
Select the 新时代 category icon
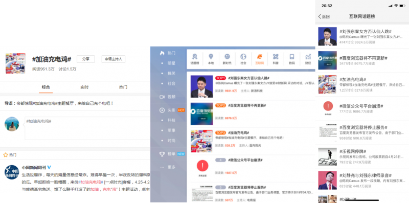(227, 57)
